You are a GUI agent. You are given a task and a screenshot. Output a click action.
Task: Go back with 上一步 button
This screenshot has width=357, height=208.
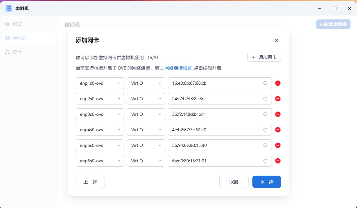[x=90, y=182]
